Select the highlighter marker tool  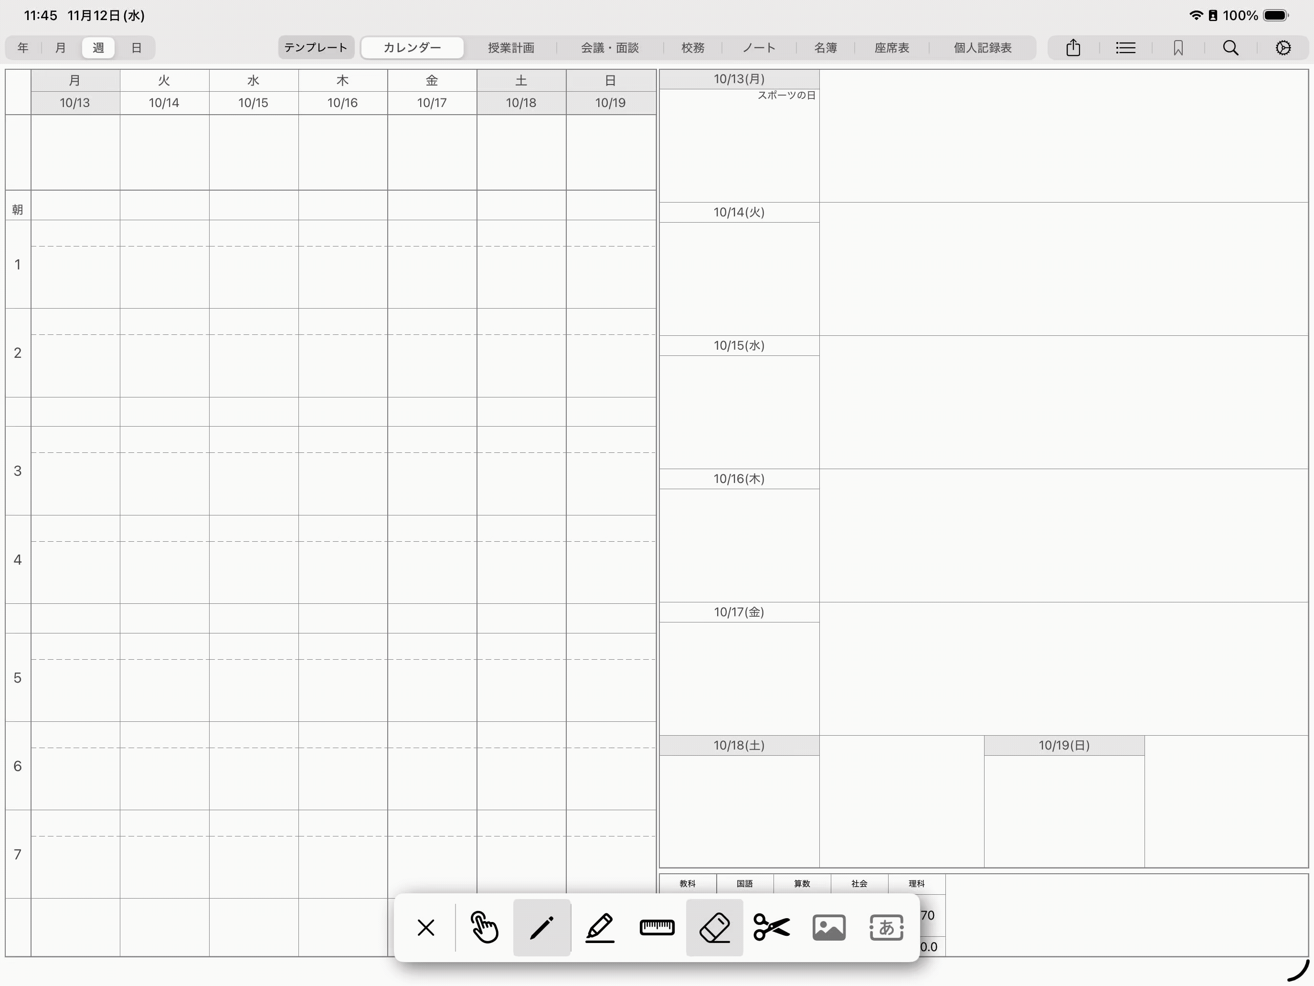pos(599,927)
